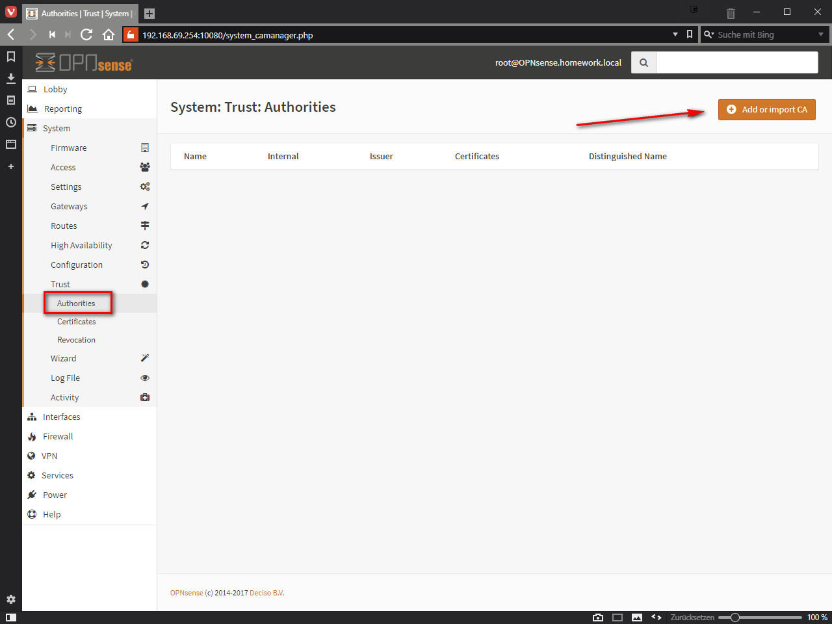Click the High Availability refresh icon
Screen dimensions: 832x624
(x=145, y=245)
